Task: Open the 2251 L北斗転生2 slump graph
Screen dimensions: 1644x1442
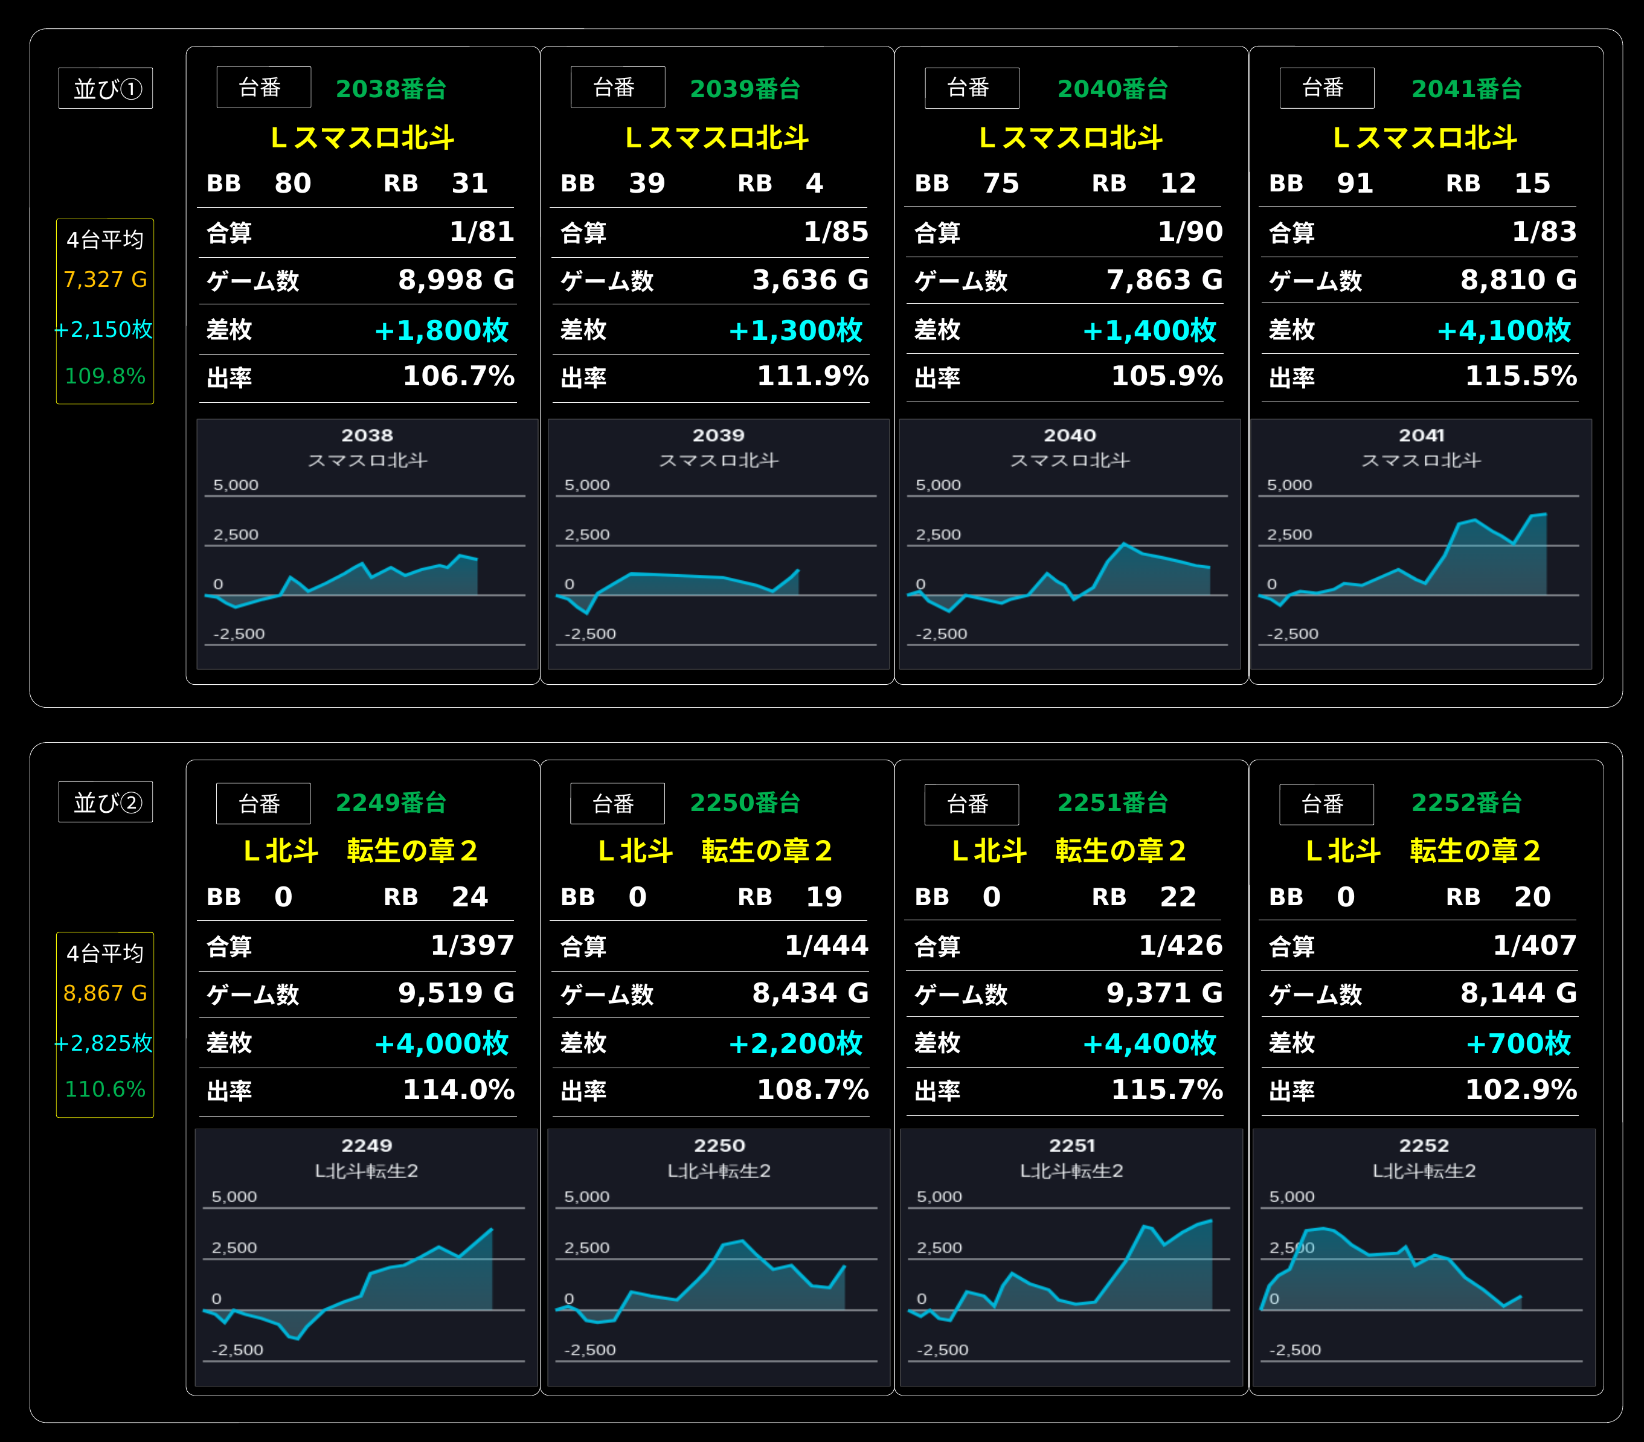Action: pos(1071,1257)
